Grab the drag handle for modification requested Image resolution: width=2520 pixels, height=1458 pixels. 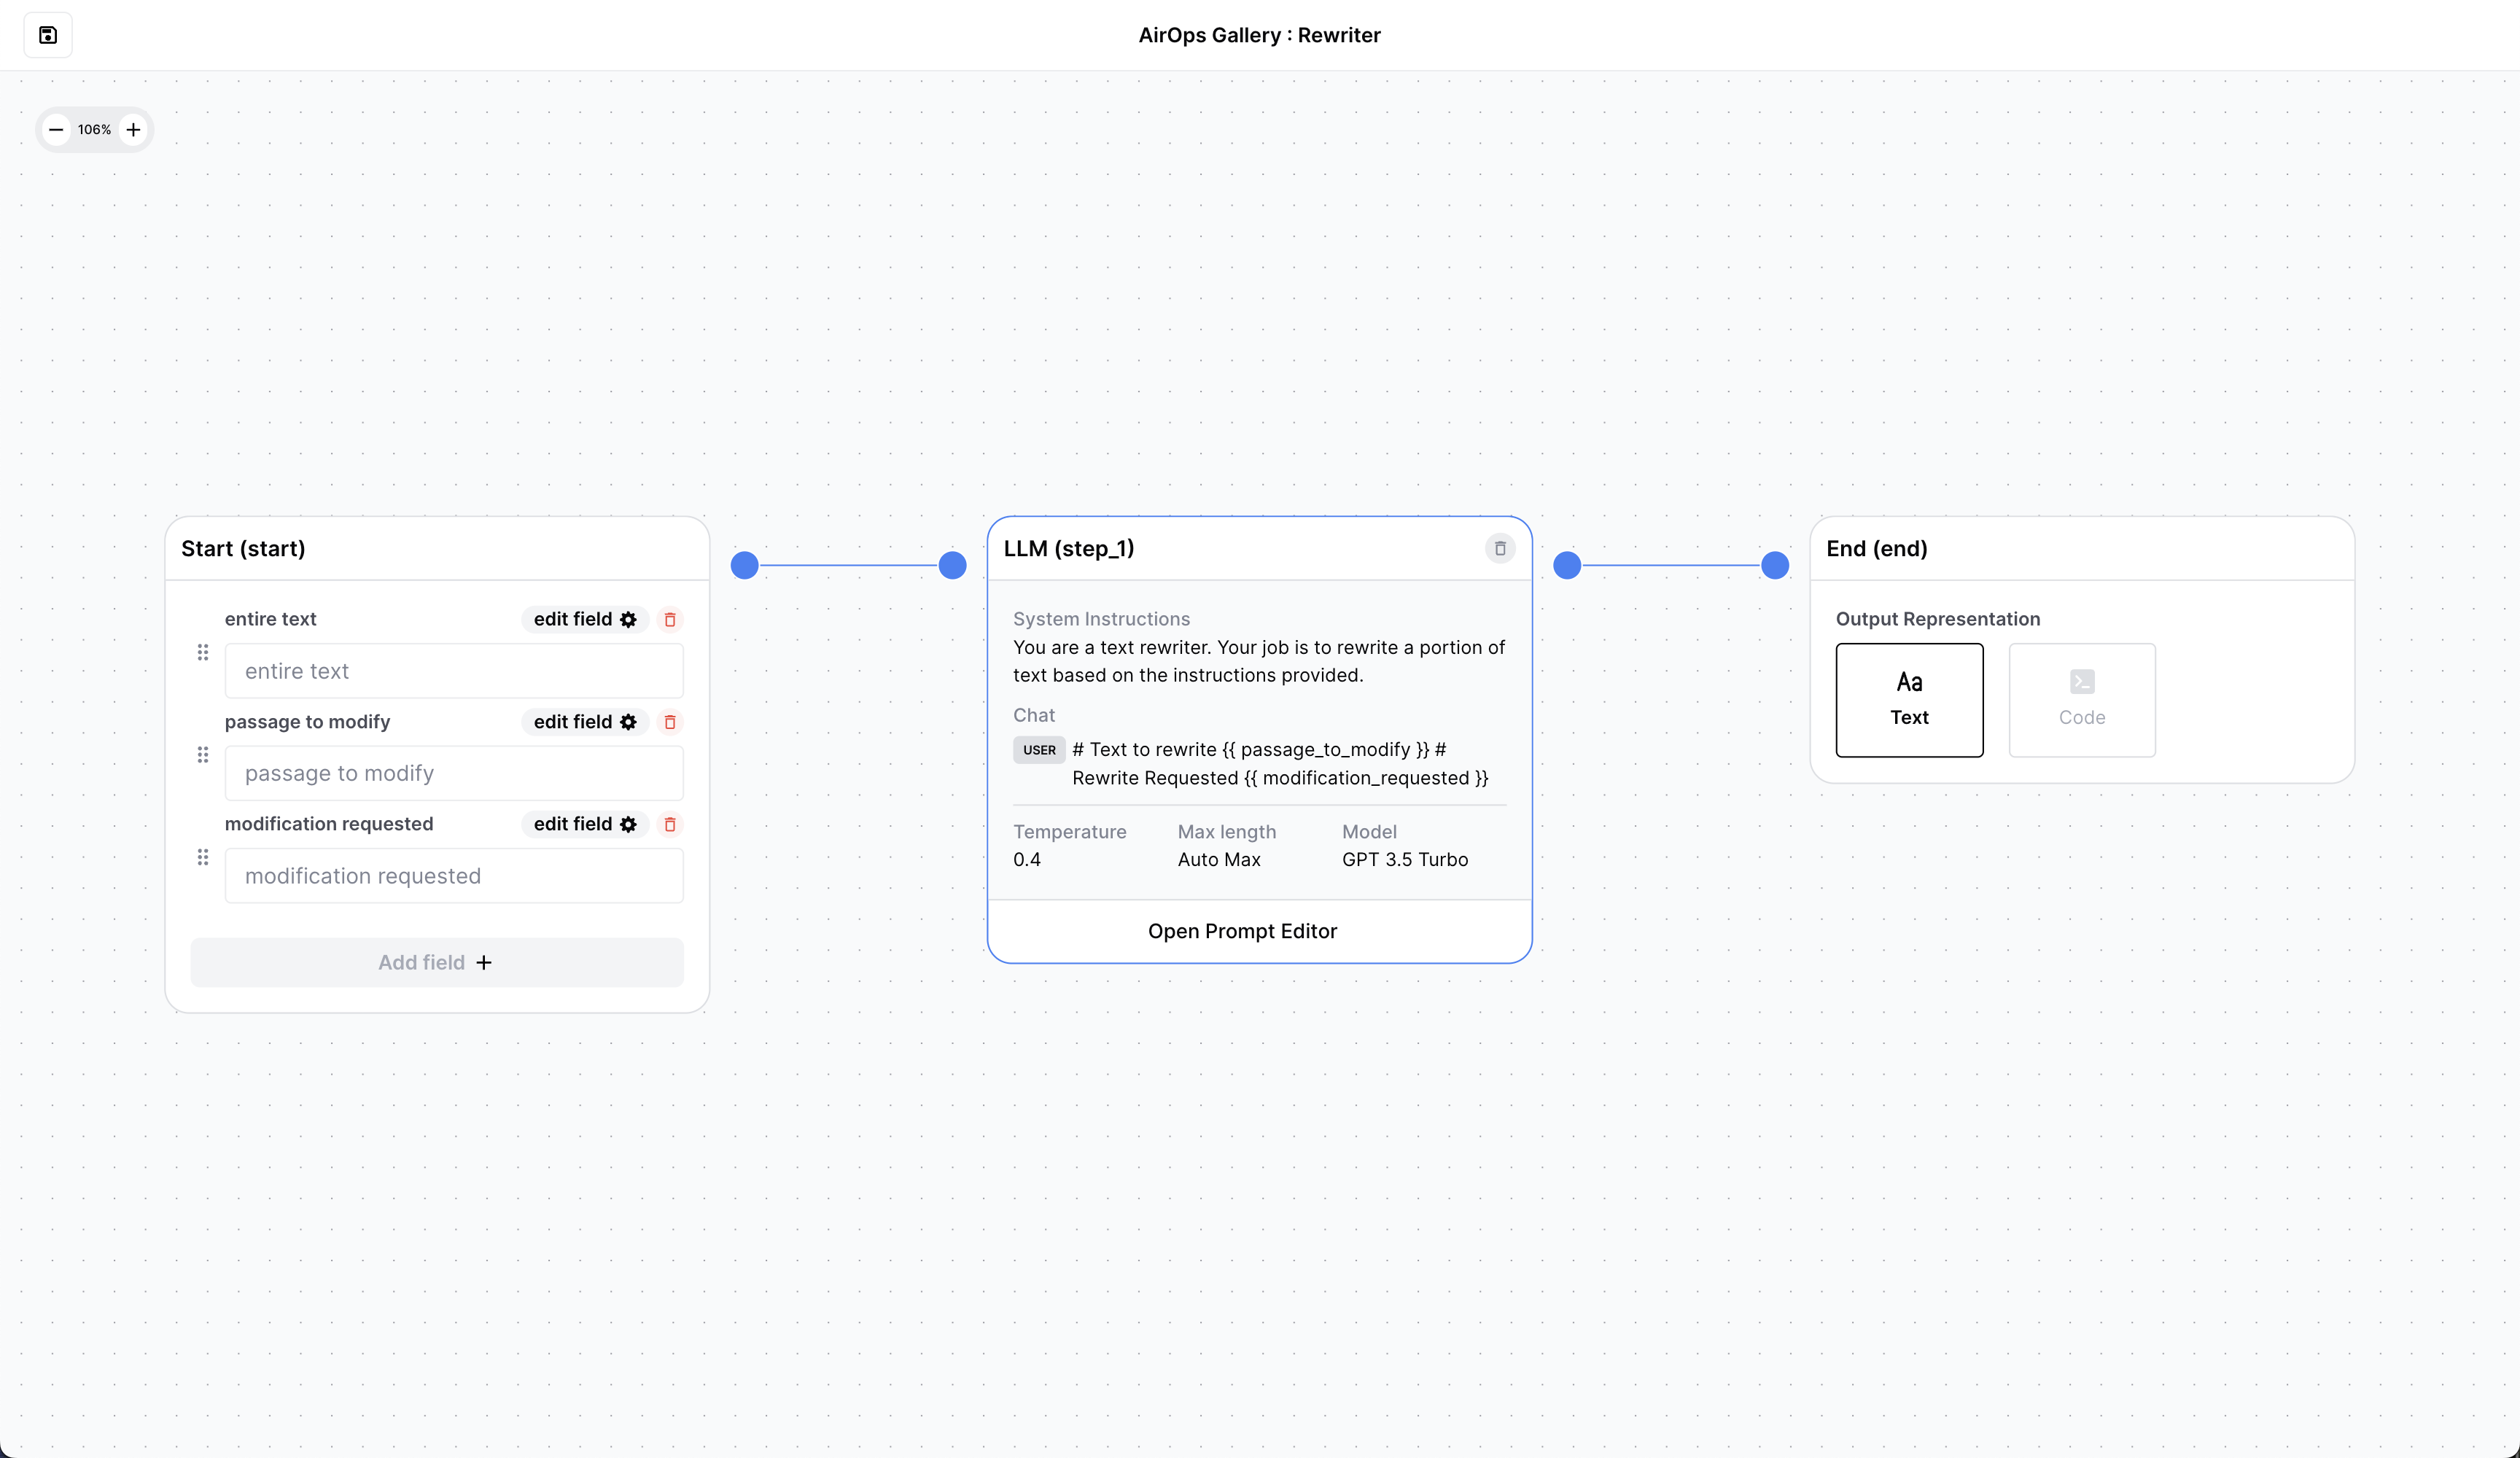(203, 857)
